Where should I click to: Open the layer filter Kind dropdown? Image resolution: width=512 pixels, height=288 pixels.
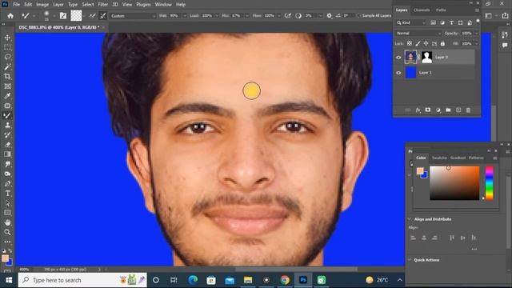[411, 23]
